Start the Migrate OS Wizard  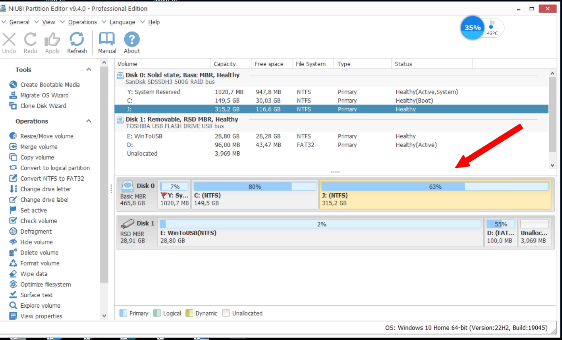[x=44, y=95]
